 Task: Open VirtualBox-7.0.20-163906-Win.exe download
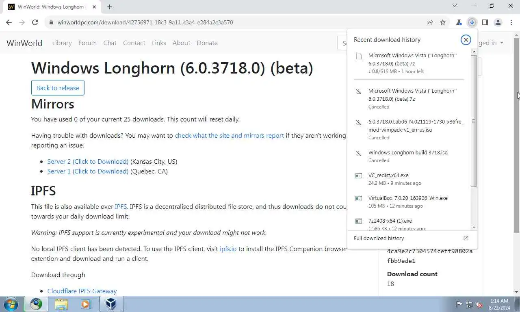pyautogui.click(x=409, y=202)
